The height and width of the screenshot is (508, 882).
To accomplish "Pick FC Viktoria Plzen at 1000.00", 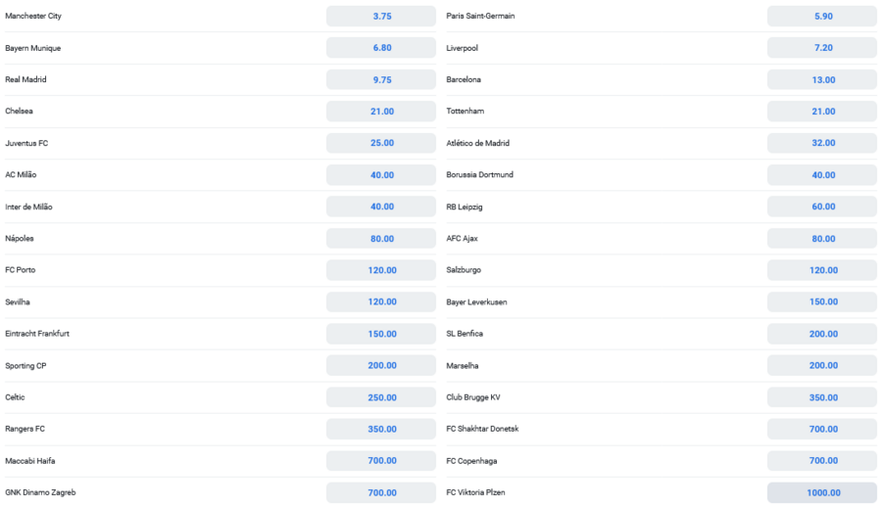I will 822,492.
